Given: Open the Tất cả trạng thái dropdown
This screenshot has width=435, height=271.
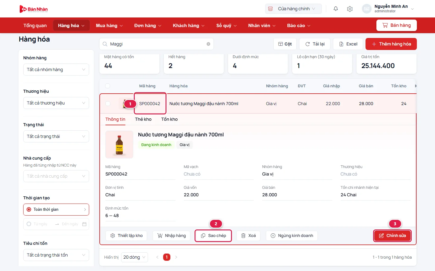Looking at the screenshot, I should (56, 136).
